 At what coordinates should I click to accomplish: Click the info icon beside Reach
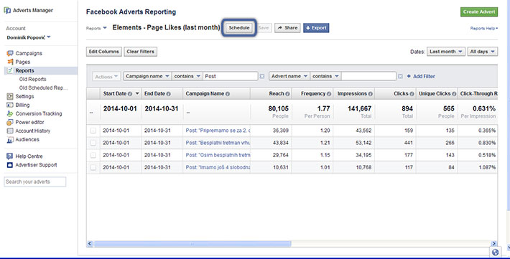pyautogui.click(x=287, y=94)
